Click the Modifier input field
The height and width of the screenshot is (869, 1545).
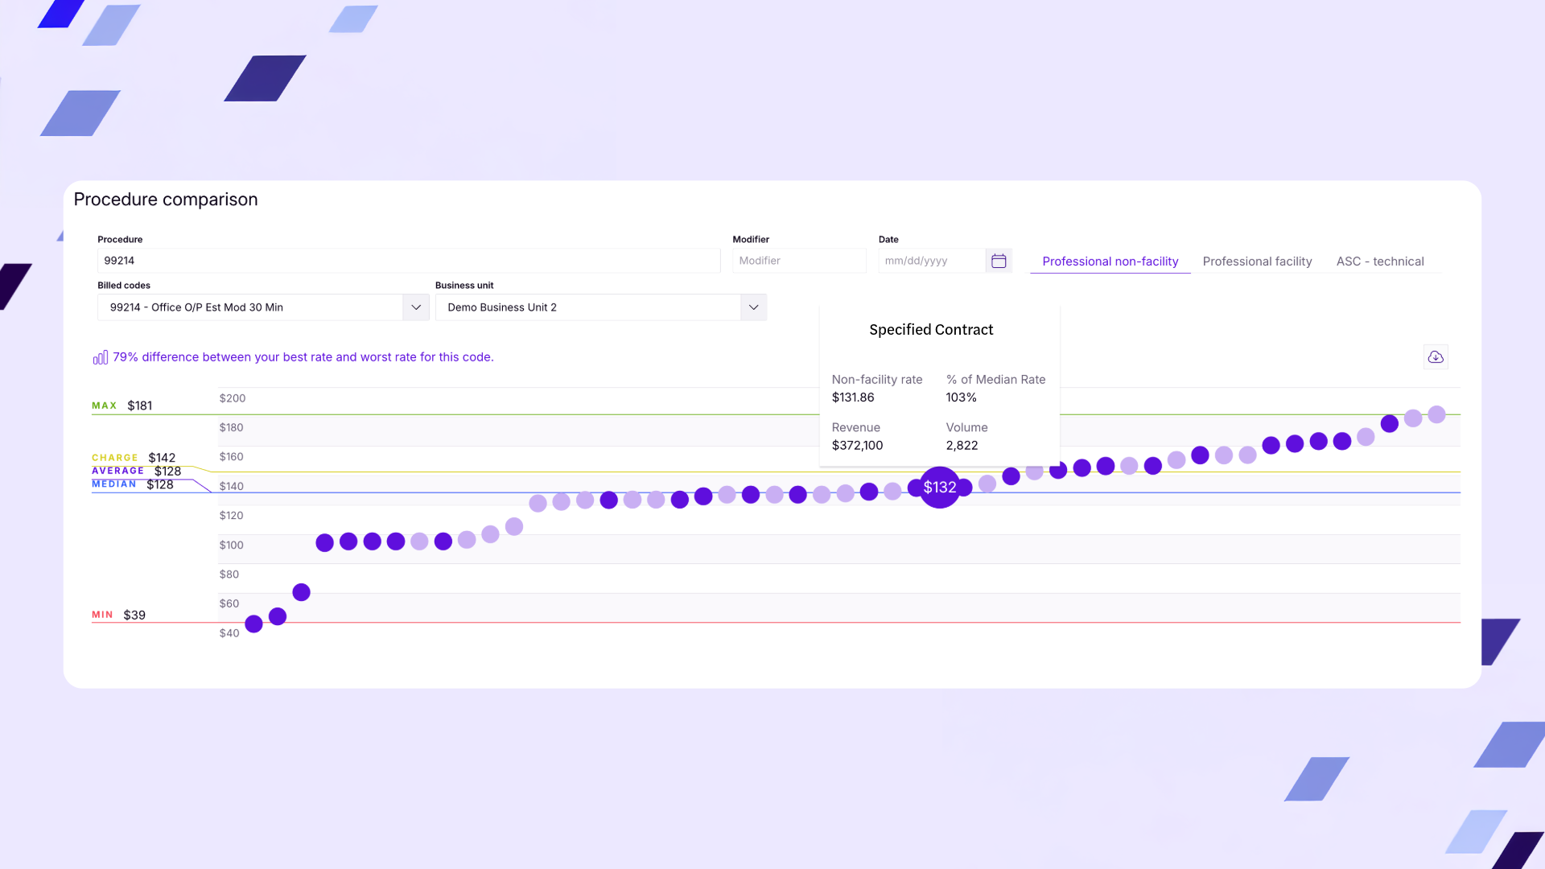799,261
